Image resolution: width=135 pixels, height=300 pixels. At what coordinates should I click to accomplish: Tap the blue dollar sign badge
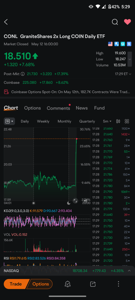coord(129,44)
